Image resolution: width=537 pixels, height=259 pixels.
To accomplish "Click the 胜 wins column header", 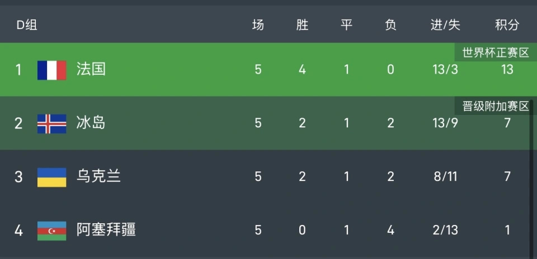I will [302, 25].
